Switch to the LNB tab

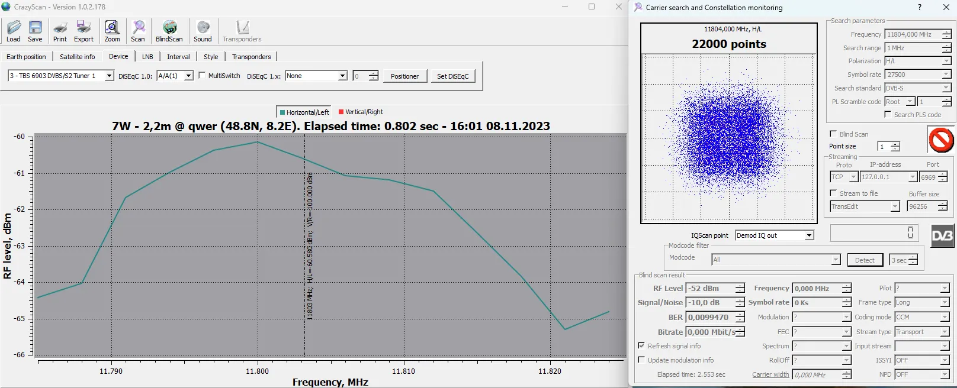coord(147,57)
